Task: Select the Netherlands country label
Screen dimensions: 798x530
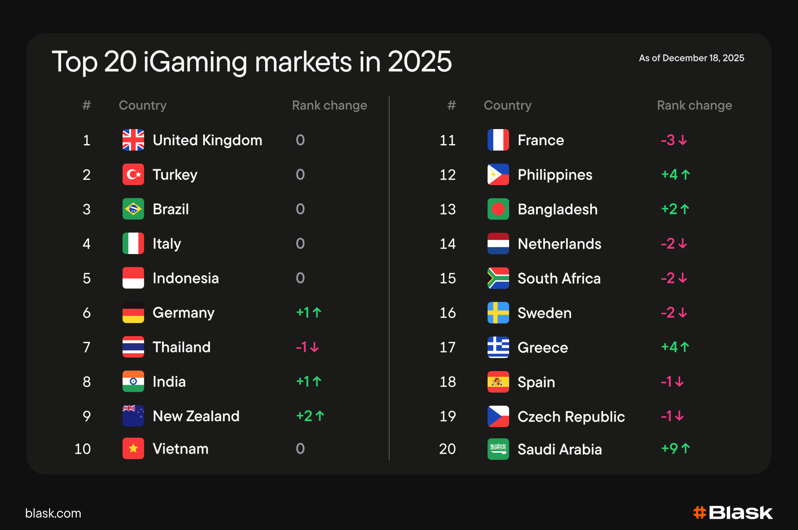Action: (x=559, y=244)
